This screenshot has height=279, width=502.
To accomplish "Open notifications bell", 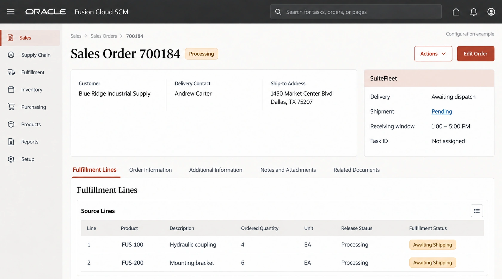I will [x=474, y=12].
